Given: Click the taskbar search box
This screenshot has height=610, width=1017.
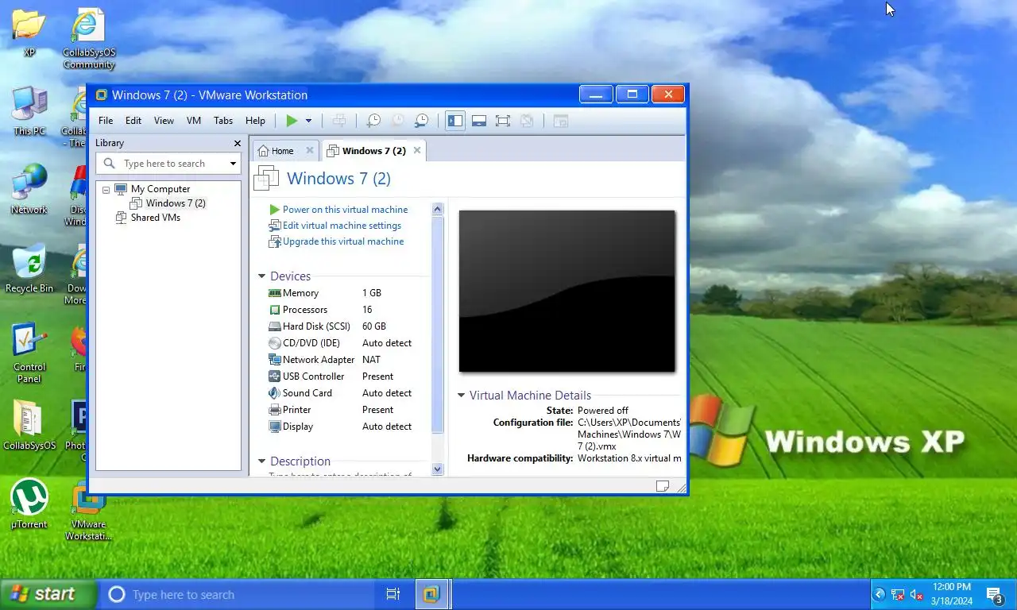Looking at the screenshot, I should [x=236, y=594].
